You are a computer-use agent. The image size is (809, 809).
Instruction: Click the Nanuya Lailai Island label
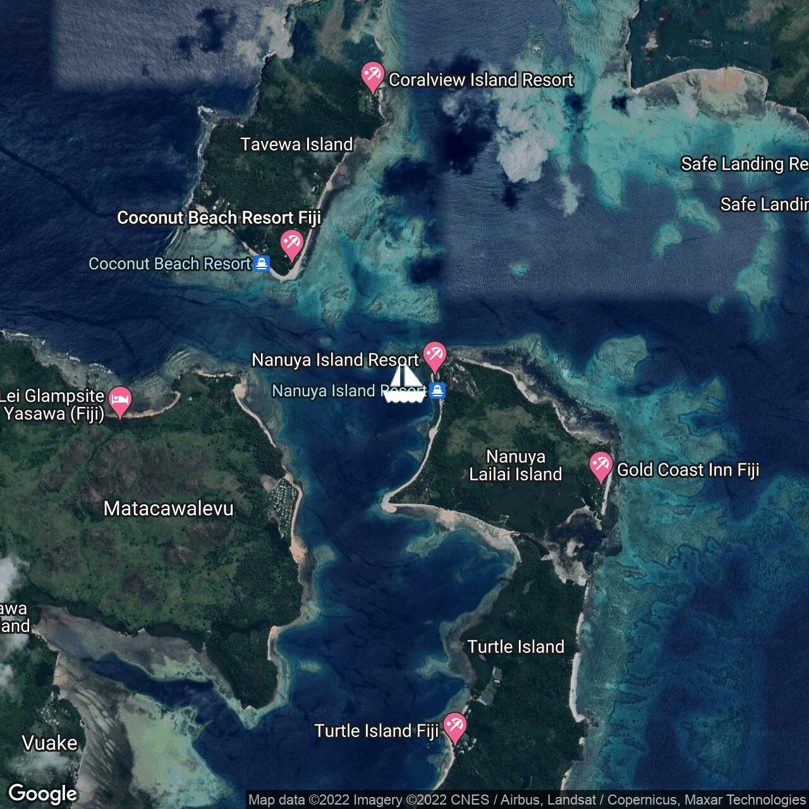tap(515, 465)
